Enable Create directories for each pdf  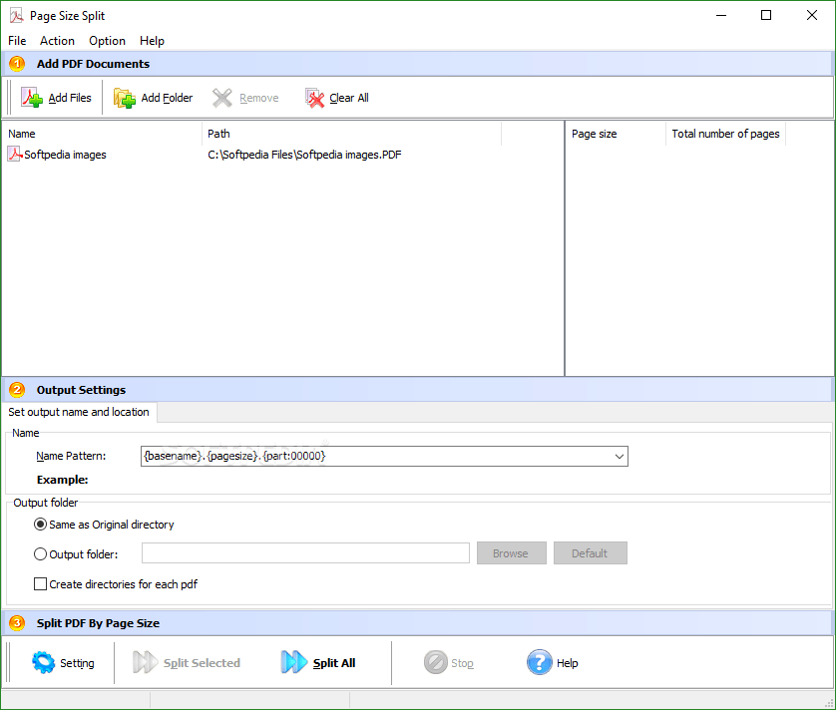[x=39, y=583]
